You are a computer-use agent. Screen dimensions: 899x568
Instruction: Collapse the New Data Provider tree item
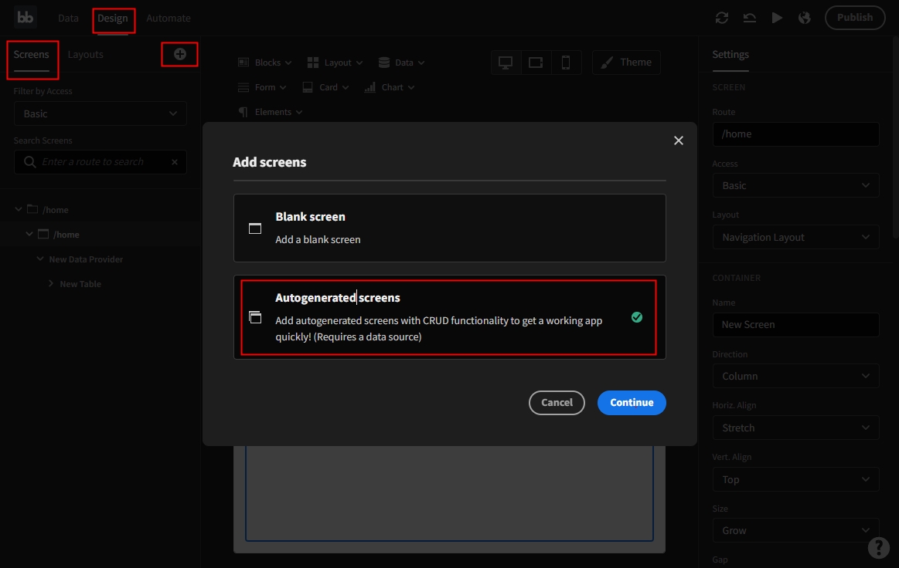click(40, 259)
